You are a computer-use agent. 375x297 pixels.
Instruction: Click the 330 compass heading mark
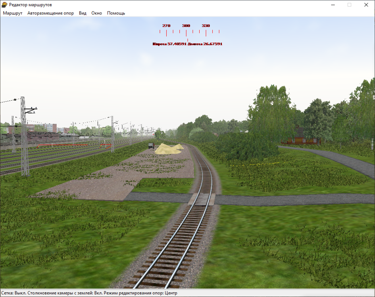click(x=206, y=26)
